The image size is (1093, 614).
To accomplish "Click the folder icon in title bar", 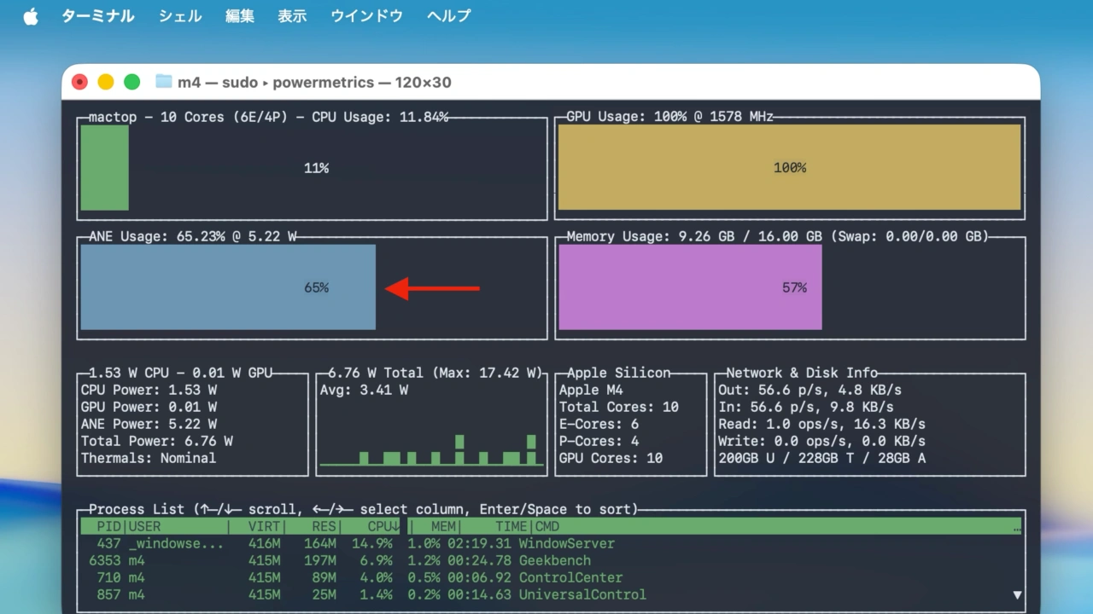I will click(x=164, y=82).
